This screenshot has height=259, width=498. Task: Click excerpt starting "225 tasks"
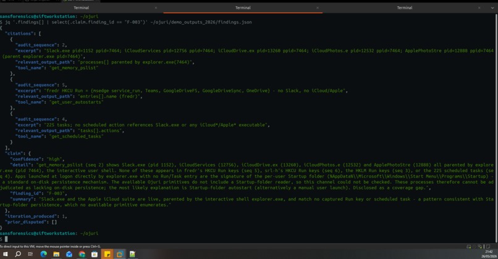point(143,125)
